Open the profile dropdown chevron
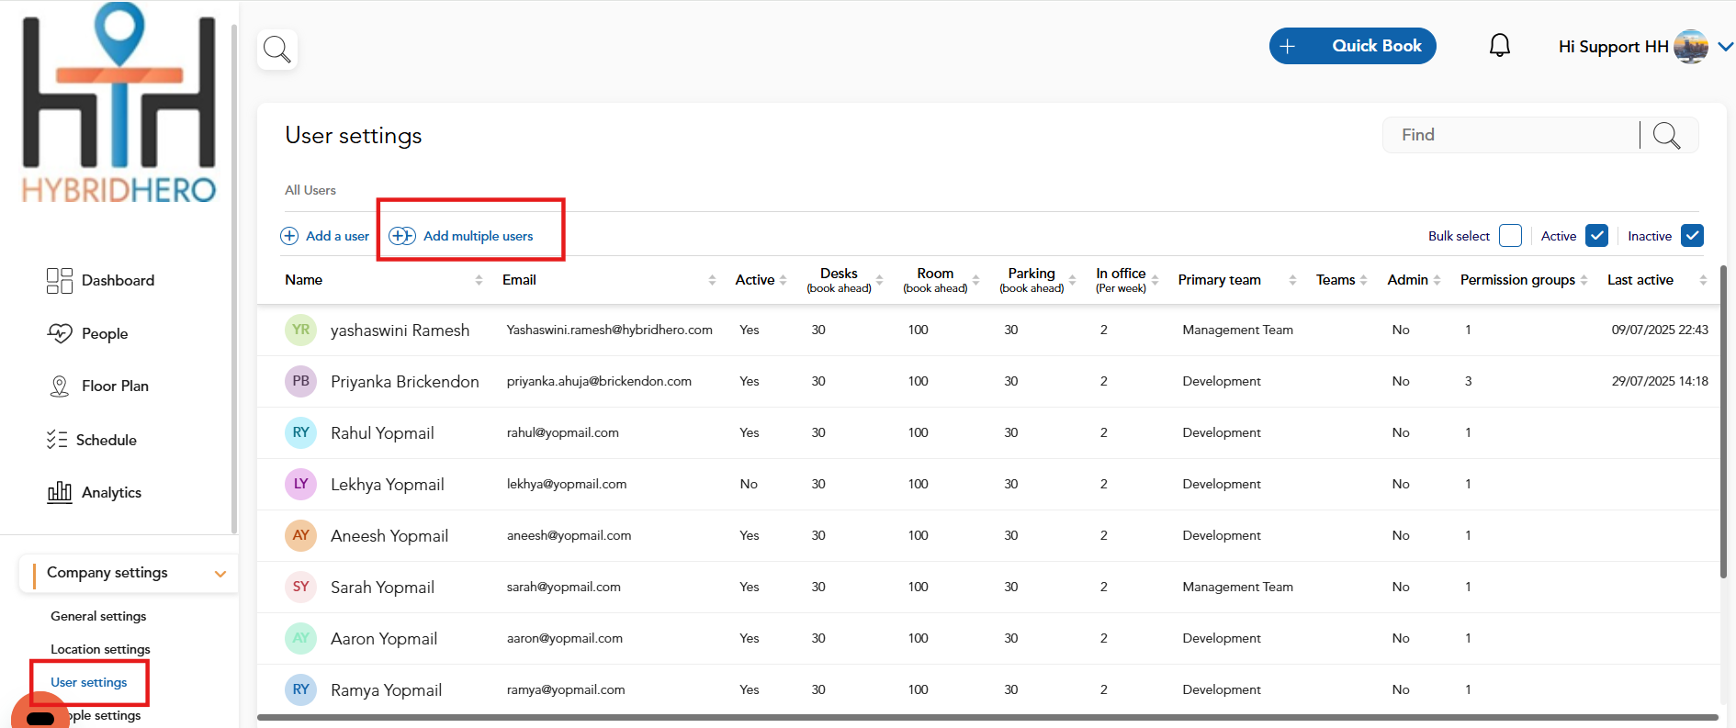The height and width of the screenshot is (728, 1736). coord(1725,47)
